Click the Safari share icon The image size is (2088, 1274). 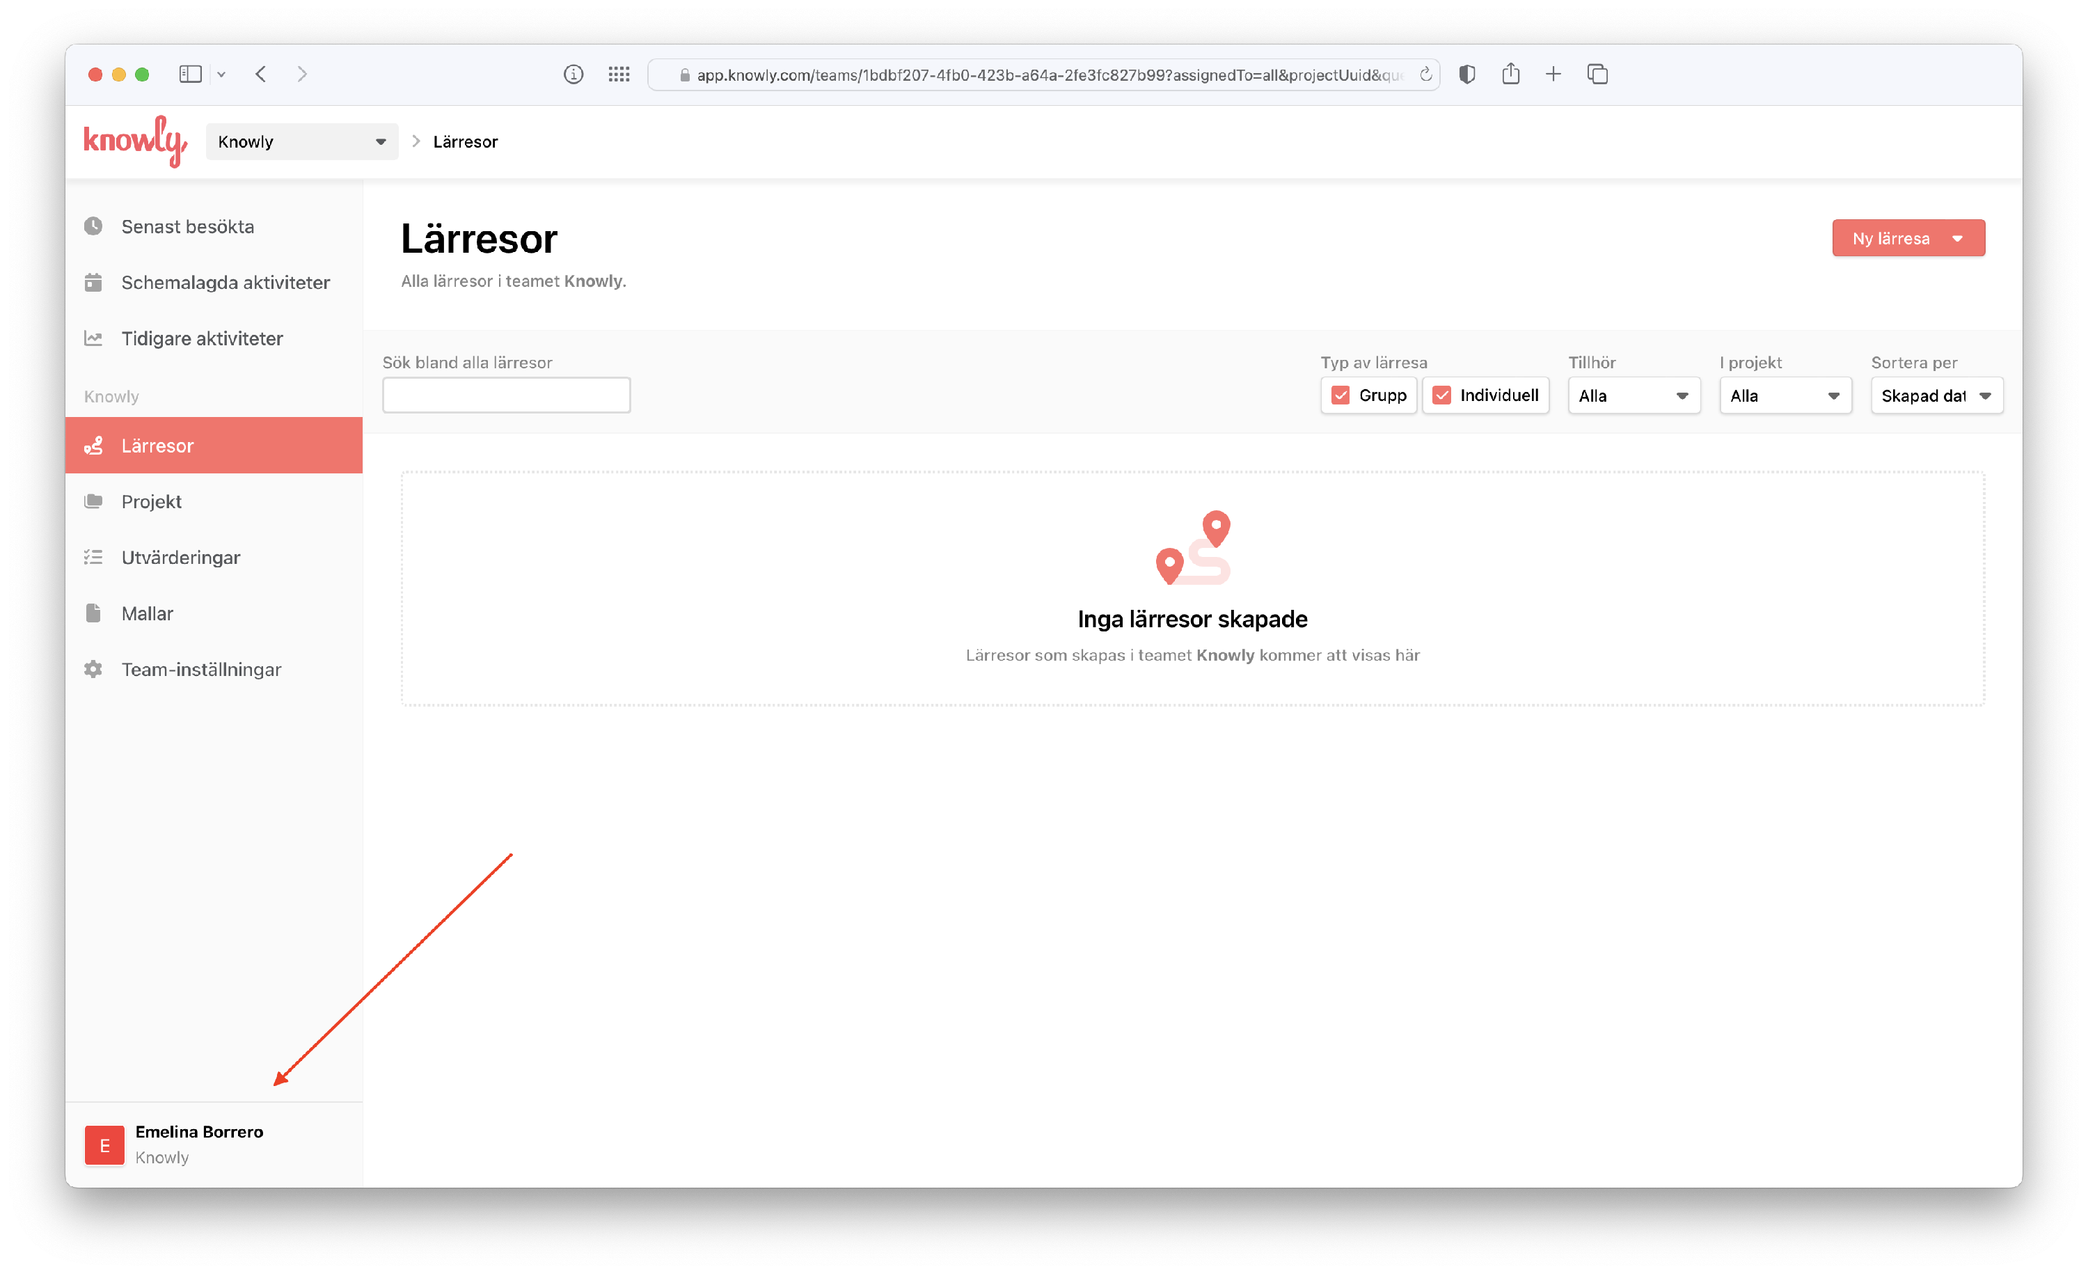tap(1510, 74)
